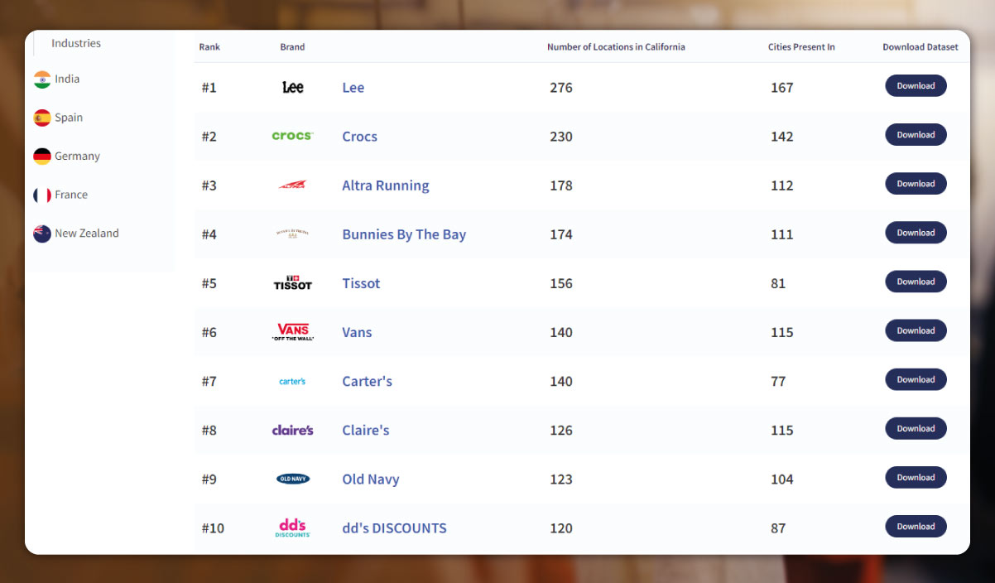Image resolution: width=995 pixels, height=583 pixels.
Task: Click the India flag icon
Action: pyautogui.click(x=42, y=79)
